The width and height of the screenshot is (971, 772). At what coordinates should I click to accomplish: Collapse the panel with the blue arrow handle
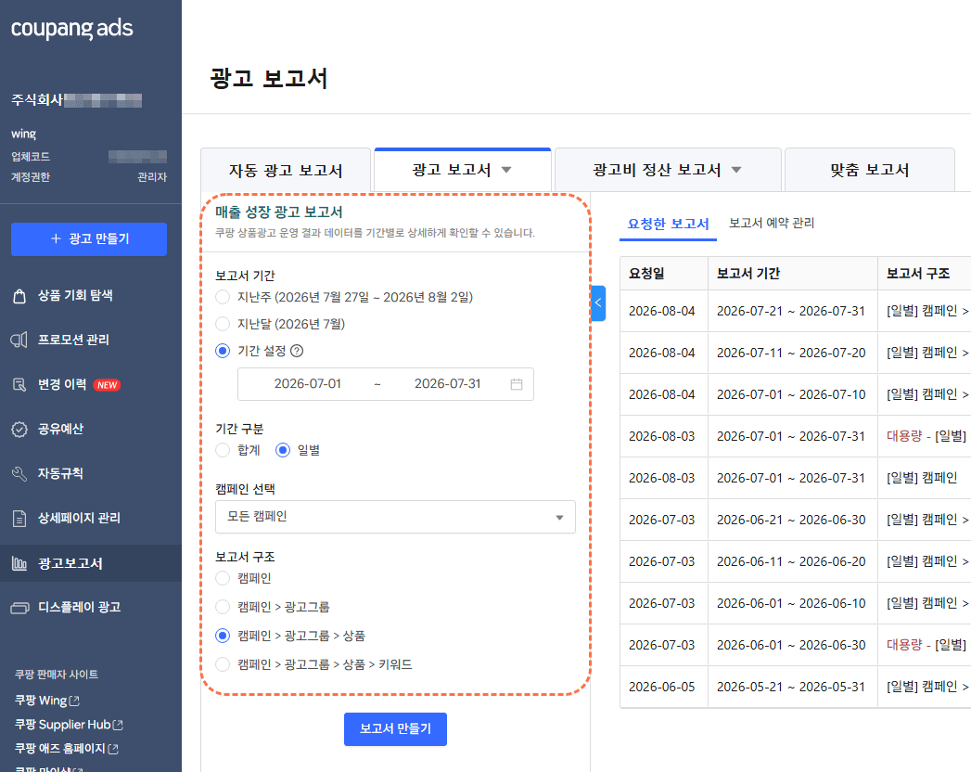coord(598,303)
